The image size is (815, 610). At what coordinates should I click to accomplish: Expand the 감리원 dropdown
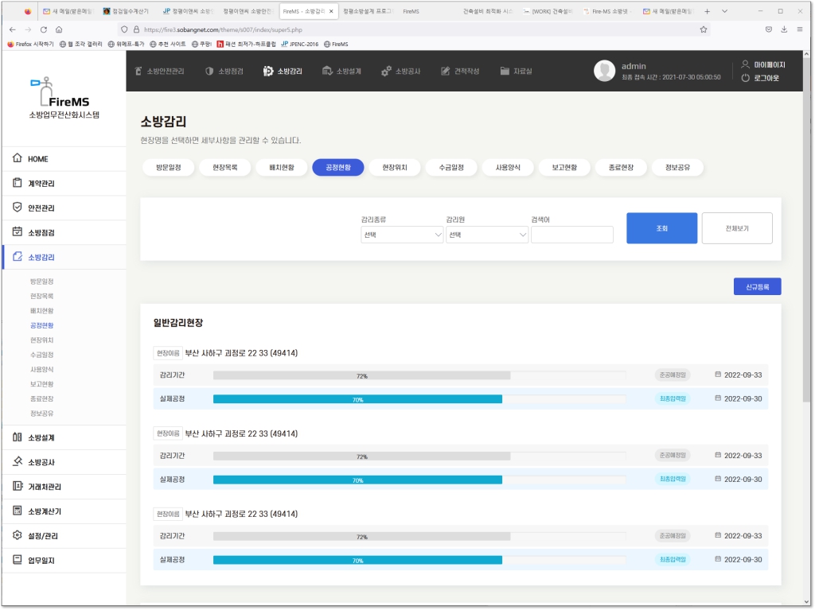(x=486, y=235)
